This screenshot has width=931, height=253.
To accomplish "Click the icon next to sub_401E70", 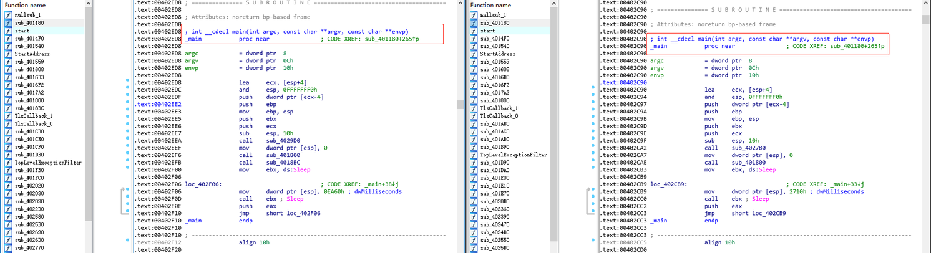I will (x=474, y=193).
